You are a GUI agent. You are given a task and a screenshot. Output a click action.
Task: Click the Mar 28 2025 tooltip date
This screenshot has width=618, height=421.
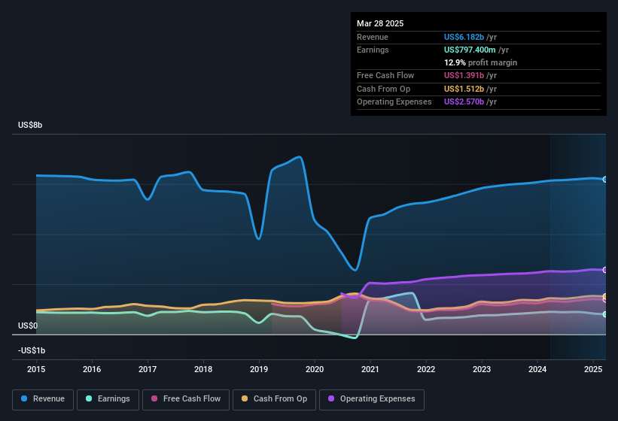click(380, 23)
